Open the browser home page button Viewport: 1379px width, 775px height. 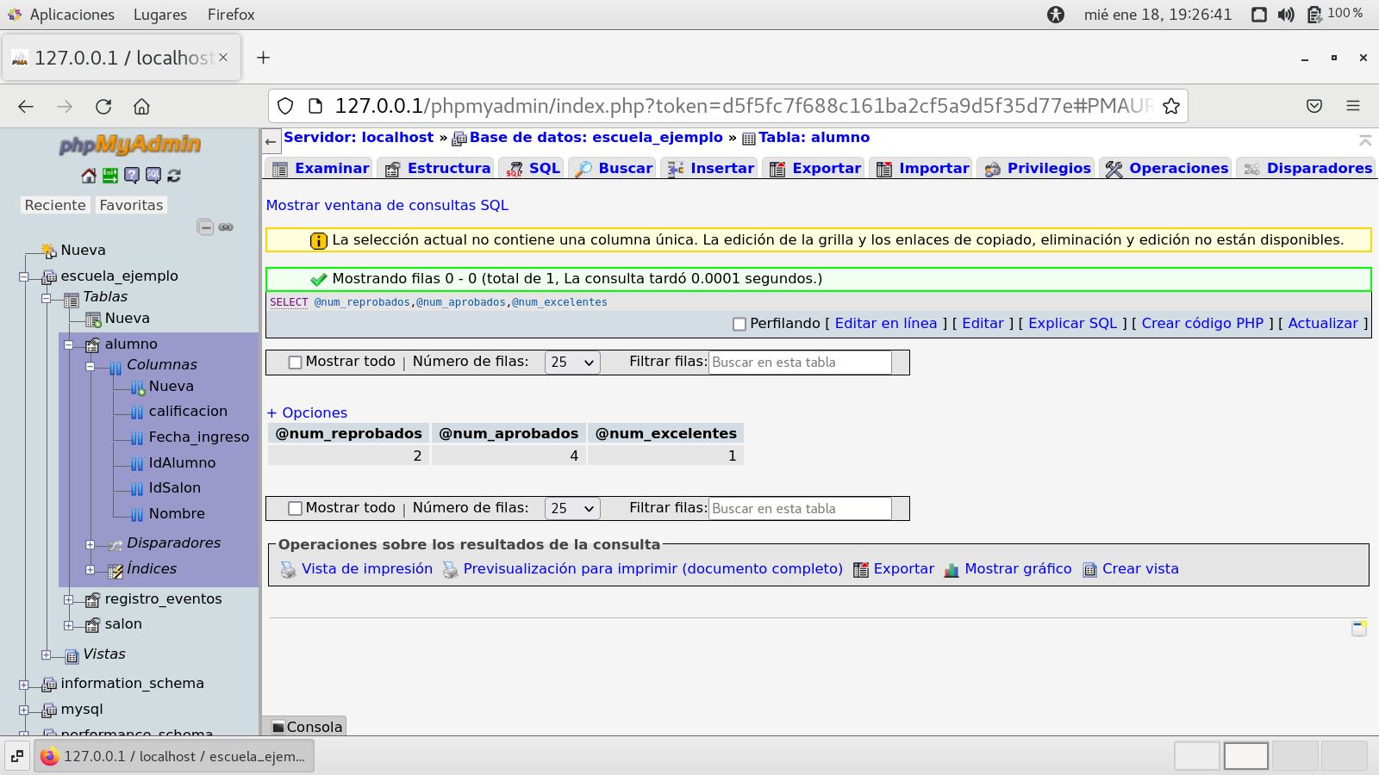141,107
